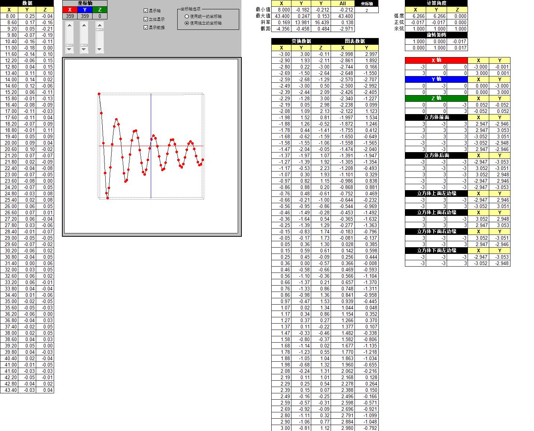Click the damped-wave chart plot area
This screenshot has width=534, height=431.
151,146
